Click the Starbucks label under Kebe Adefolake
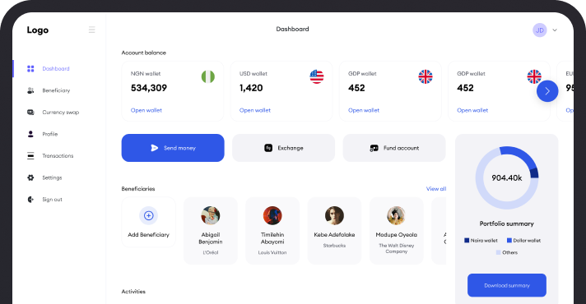Screen dimensions: 586x304 [334, 246]
